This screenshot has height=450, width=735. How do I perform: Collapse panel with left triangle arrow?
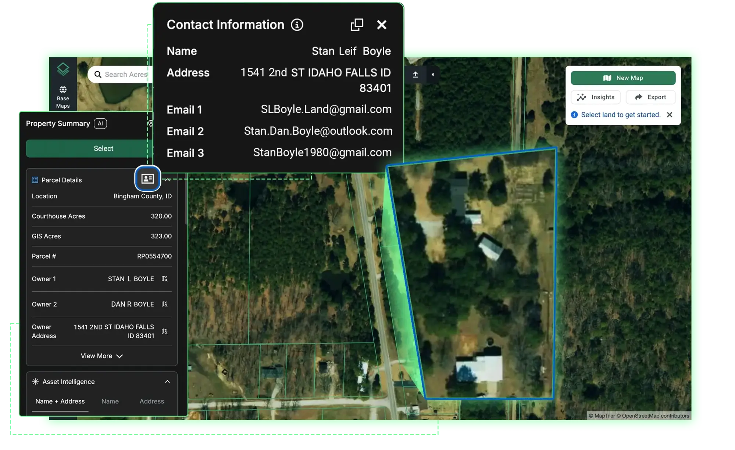click(433, 75)
